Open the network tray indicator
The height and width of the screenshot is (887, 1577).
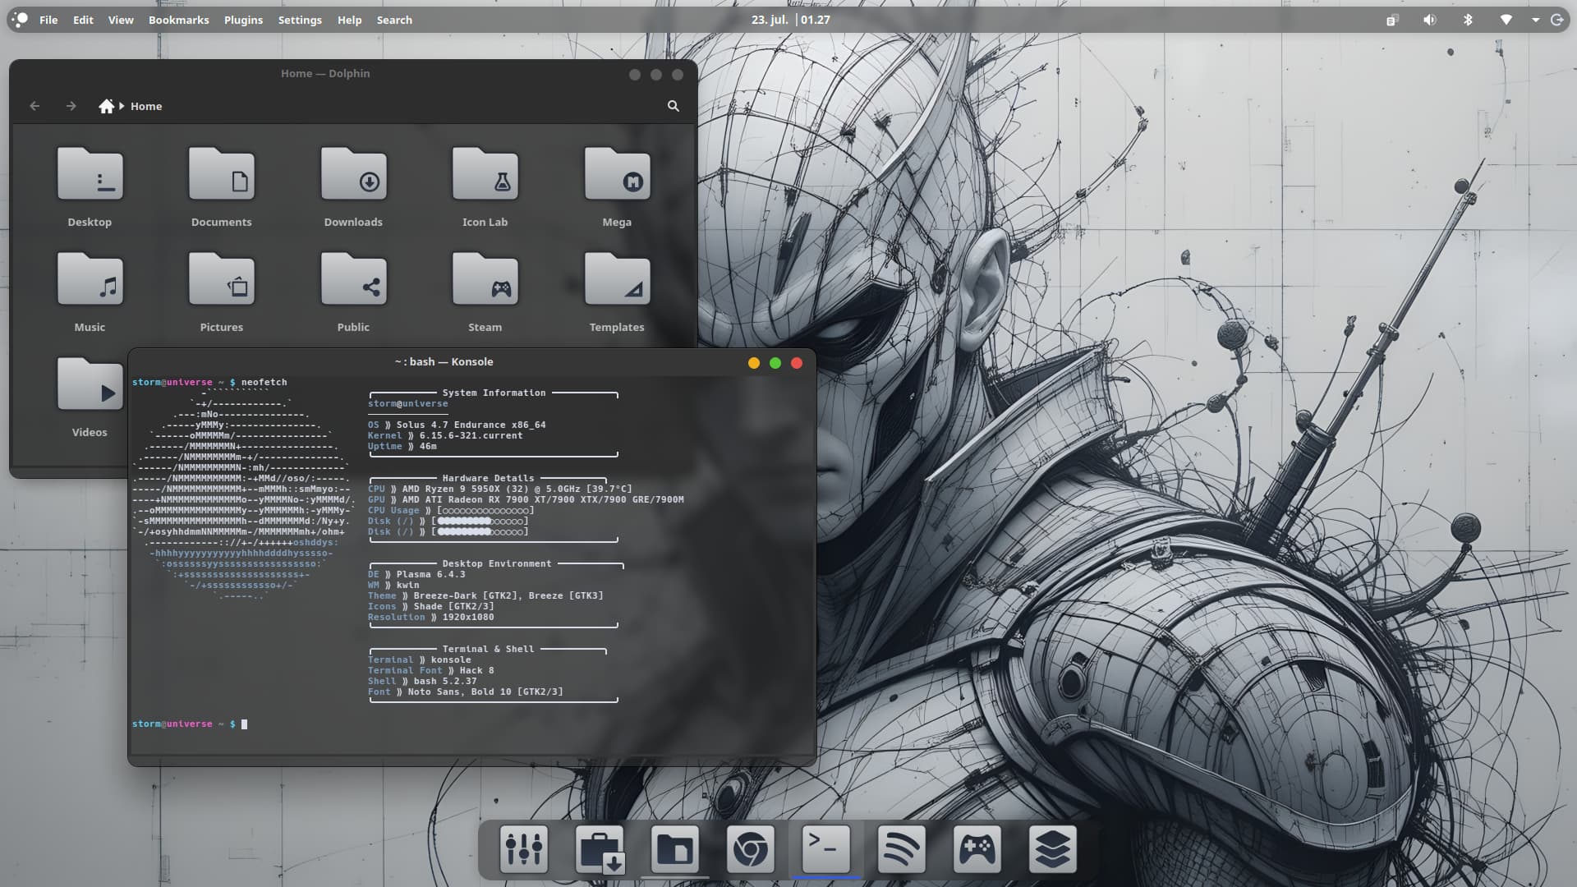pyautogui.click(x=1506, y=20)
